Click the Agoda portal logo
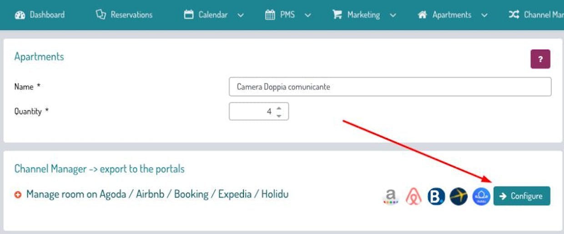Image resolution: width=564 pixels, height=234 pixels. (x=390, y=196)
